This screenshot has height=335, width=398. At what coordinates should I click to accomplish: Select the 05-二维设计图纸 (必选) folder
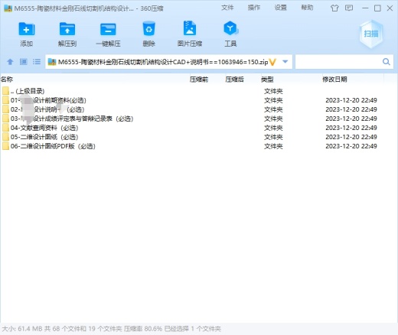[x=44, y=137]
